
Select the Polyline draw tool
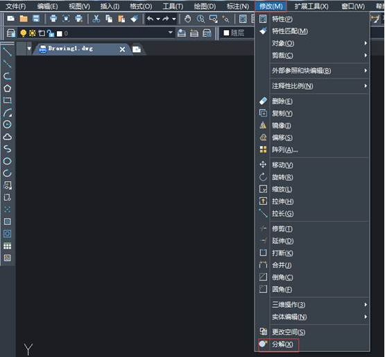[x=7, y=76]
